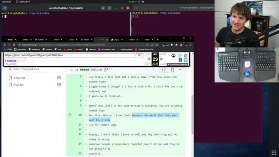This screenshot has width=279, height=157.
Task: Open the Wayback user account icon
Action: 174,55
